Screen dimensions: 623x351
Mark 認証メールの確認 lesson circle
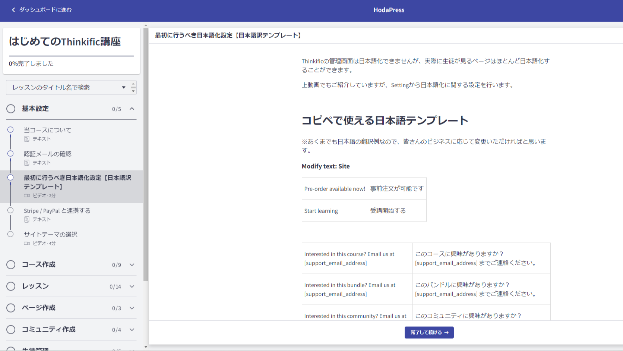click(10, 154)
